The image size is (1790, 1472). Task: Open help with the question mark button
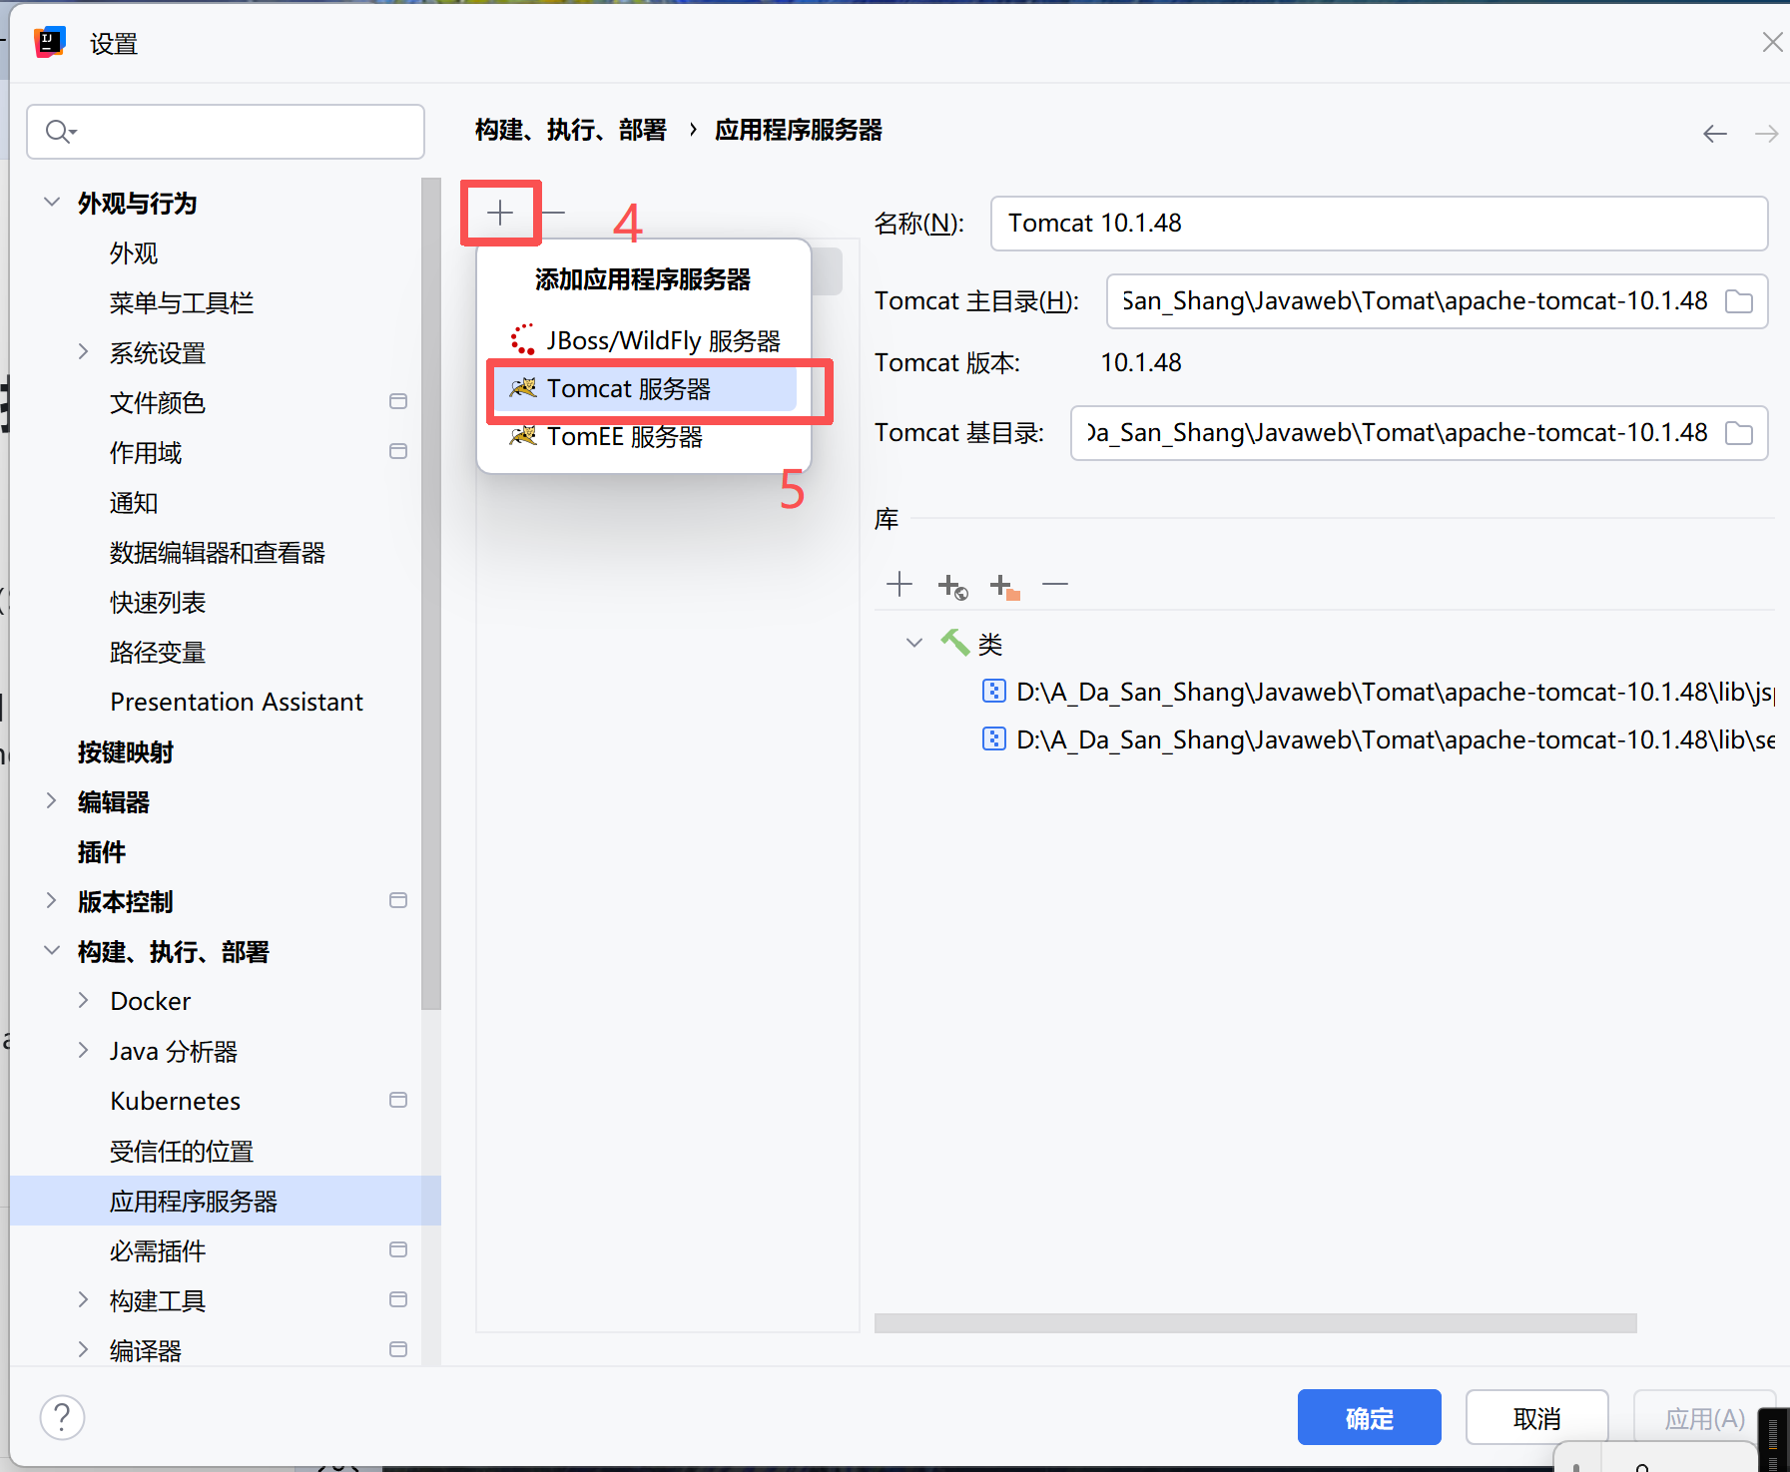coord(62,1418)
